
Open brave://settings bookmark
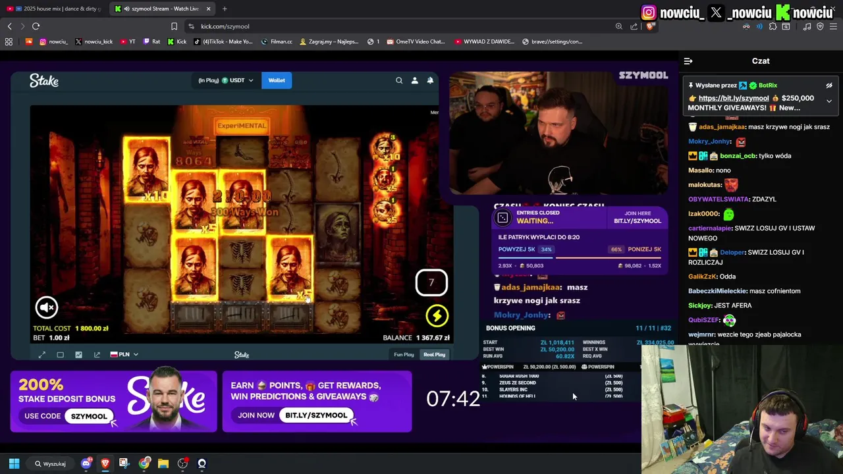[x=552, y=41]
